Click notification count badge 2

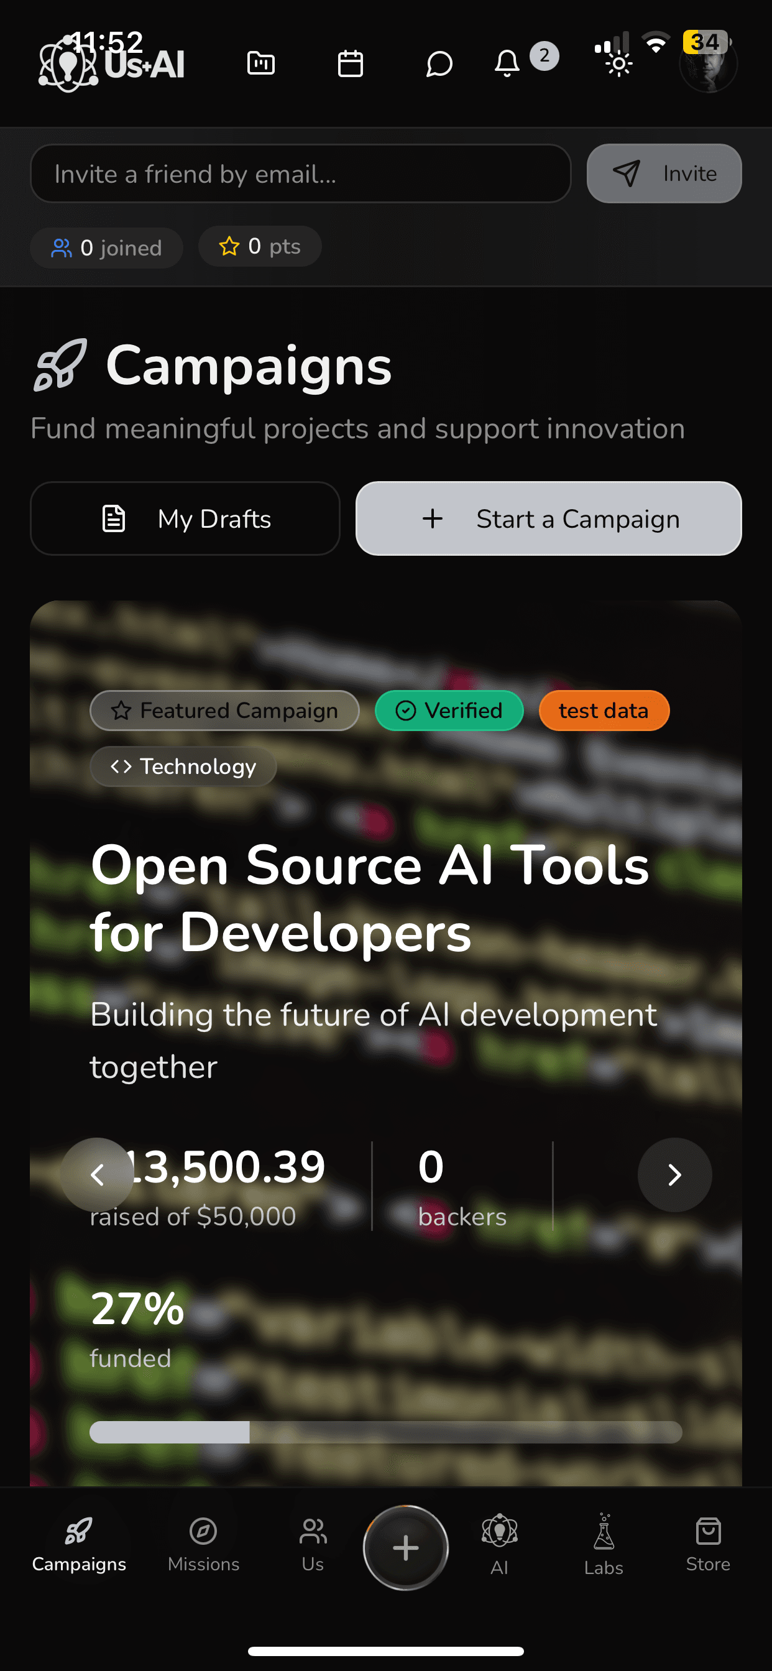tap(545, 56)
